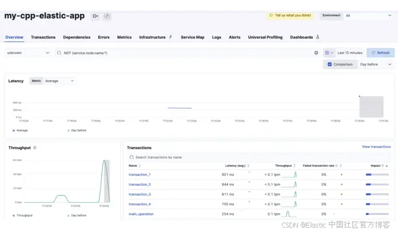The width and height of the screenshot is (398, 232).
Task: Open the View transactions link
Action: click(x=376, y=146)
